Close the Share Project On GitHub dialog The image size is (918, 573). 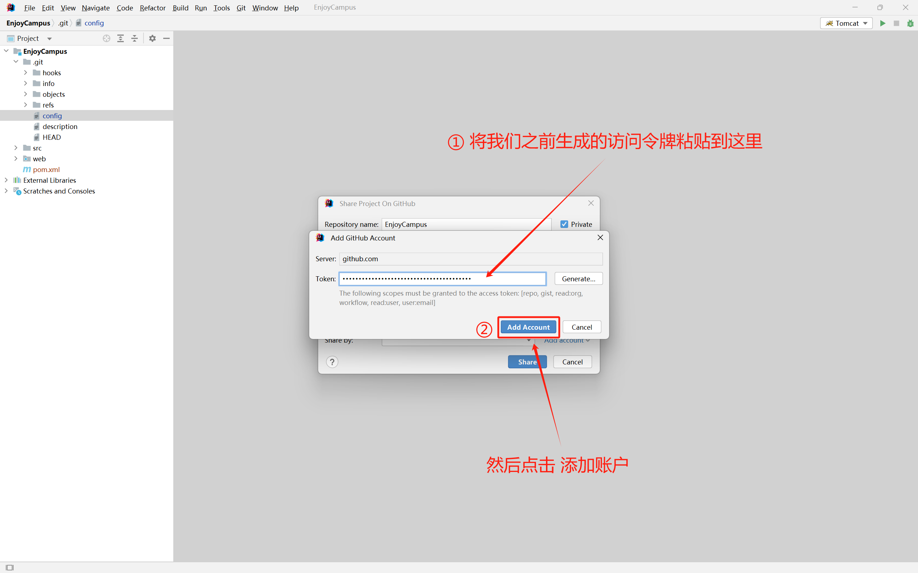(x=591, y=203)
